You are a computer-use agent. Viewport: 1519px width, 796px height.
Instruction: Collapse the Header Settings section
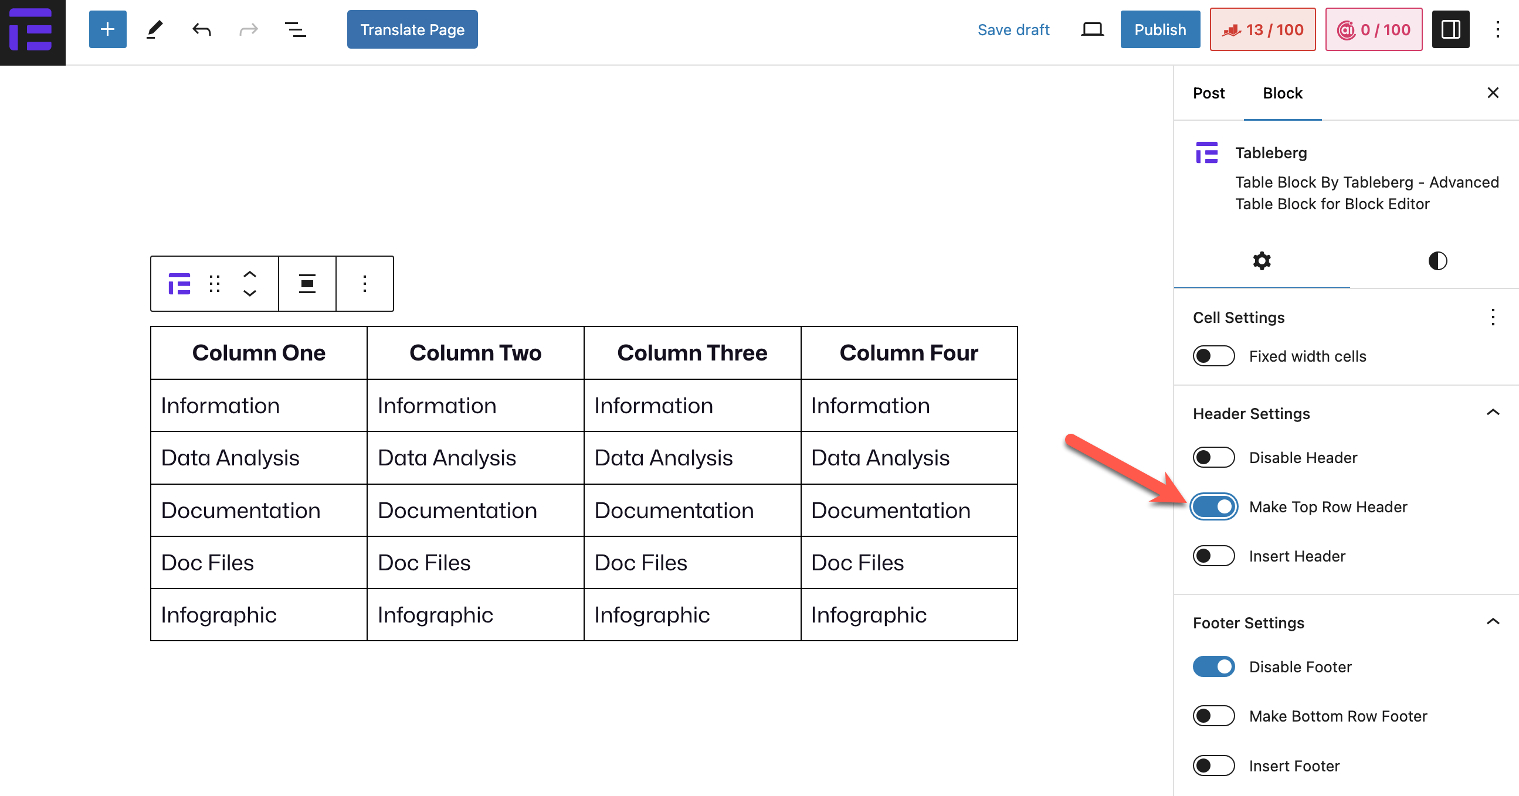[x=1493, y=413]
